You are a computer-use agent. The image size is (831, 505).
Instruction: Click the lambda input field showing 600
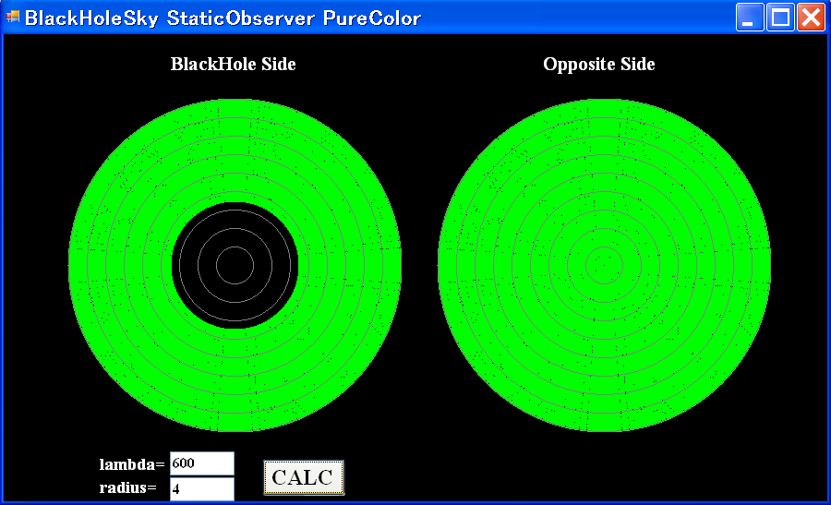click(201, 463)
